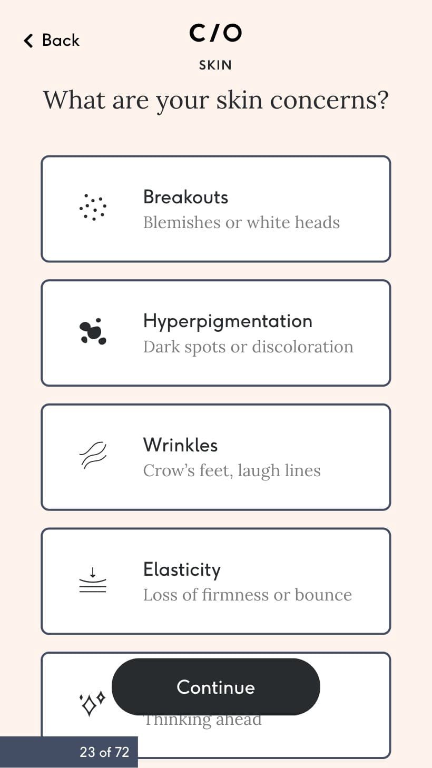Image resolution: width=432 pixels, height=768 pixels.
Task: Select the Elasticity concern option
Action: coord(216,582)
